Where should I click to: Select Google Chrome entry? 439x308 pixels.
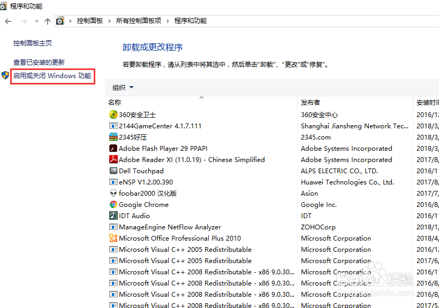click(143, 204)
